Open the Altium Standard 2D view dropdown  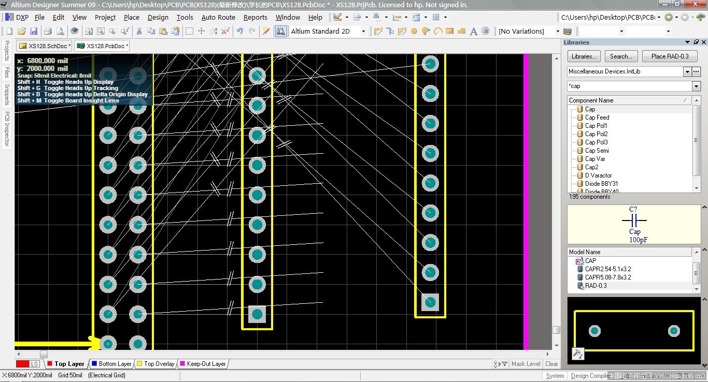pyautogui.click(x=363, y=31)
